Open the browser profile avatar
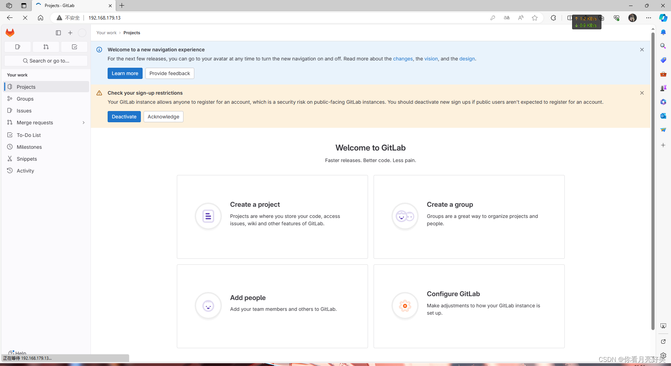Viewport: 671px width, 366px height. point(633,18)
